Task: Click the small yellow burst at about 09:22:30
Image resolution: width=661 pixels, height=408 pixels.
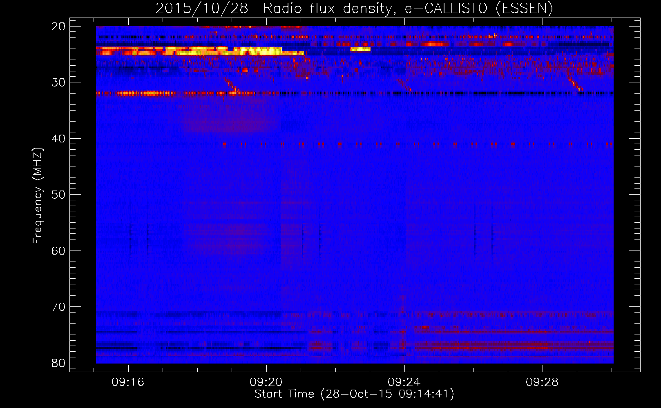Action: click(x=360, y=49)
